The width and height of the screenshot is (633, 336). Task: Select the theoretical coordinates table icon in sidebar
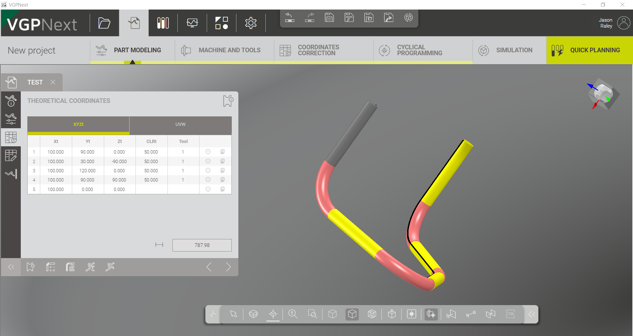[11, 137]
